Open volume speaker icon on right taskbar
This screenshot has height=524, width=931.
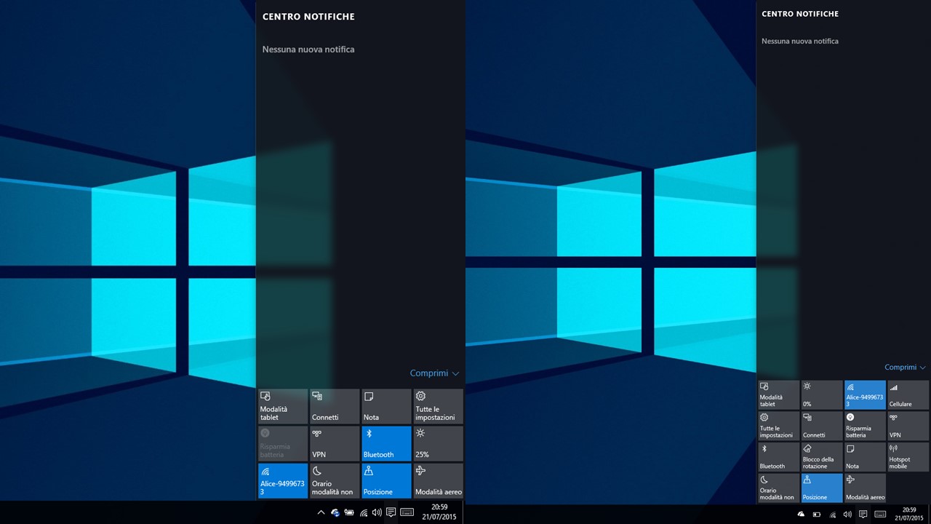click(x=848, y=515)
